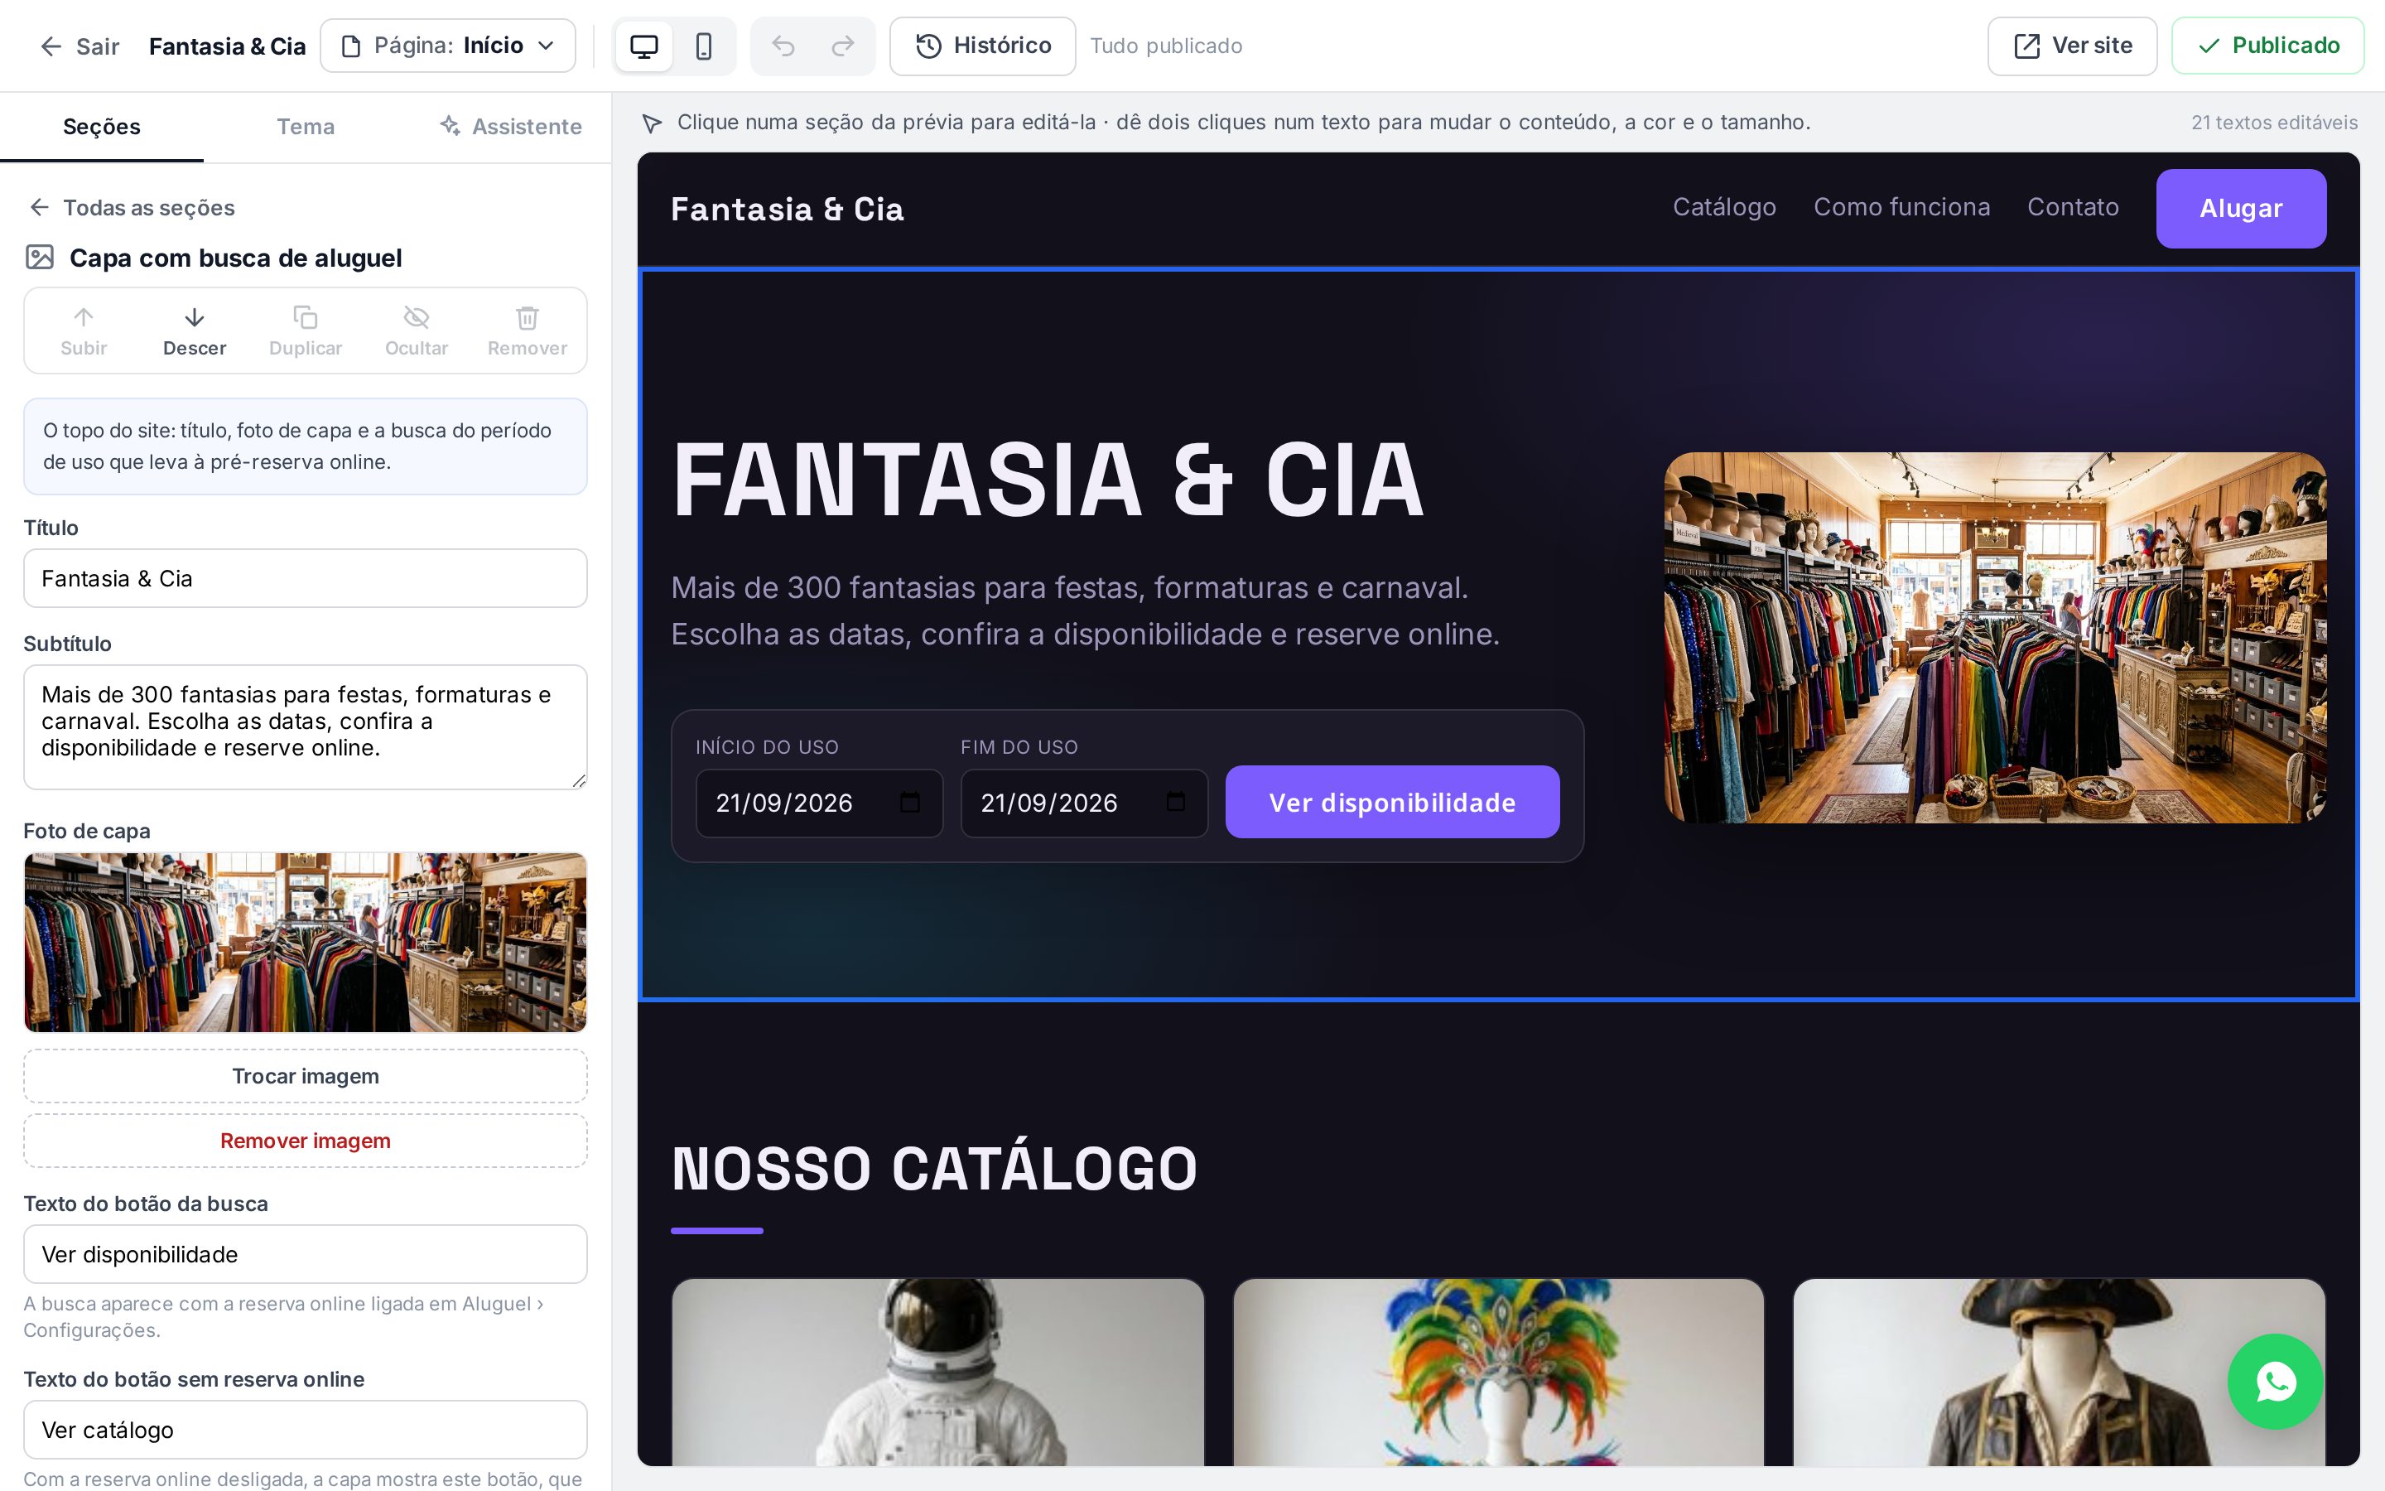Click the astronaut costume card
Viewport: 2385px width, 1491px height.
[937, 1372]
